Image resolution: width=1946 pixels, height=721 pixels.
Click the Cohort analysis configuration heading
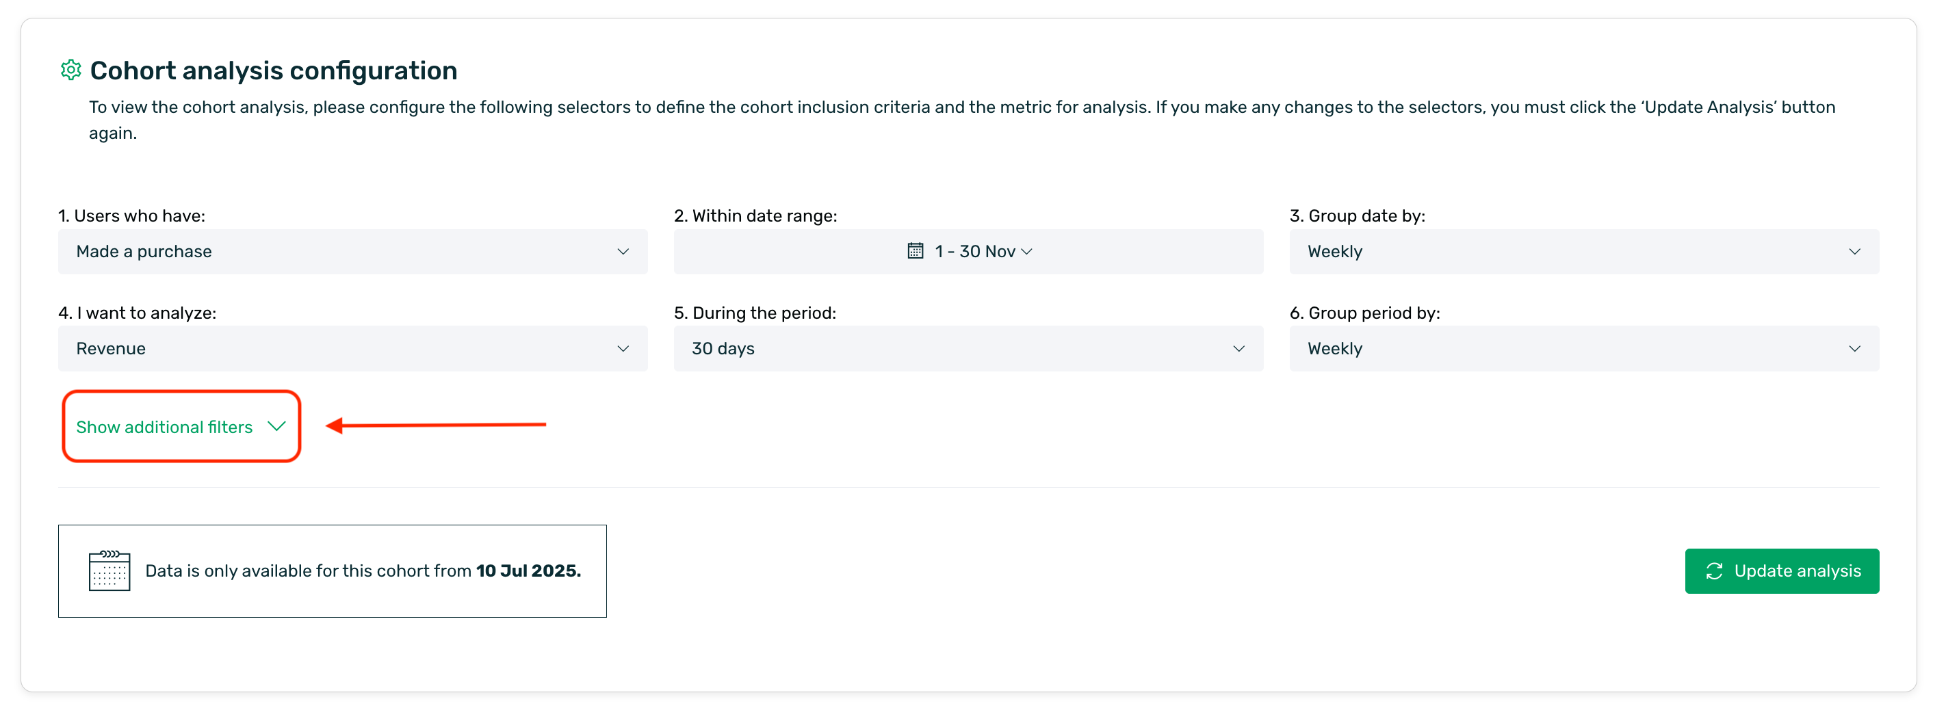coord(274,70)
